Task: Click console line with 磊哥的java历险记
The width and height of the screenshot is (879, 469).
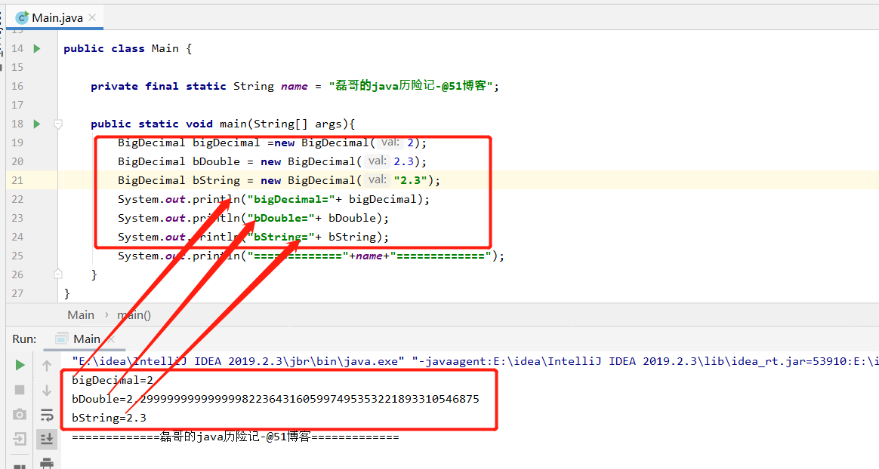Action: pyautogui.click(x=236, y=437)
